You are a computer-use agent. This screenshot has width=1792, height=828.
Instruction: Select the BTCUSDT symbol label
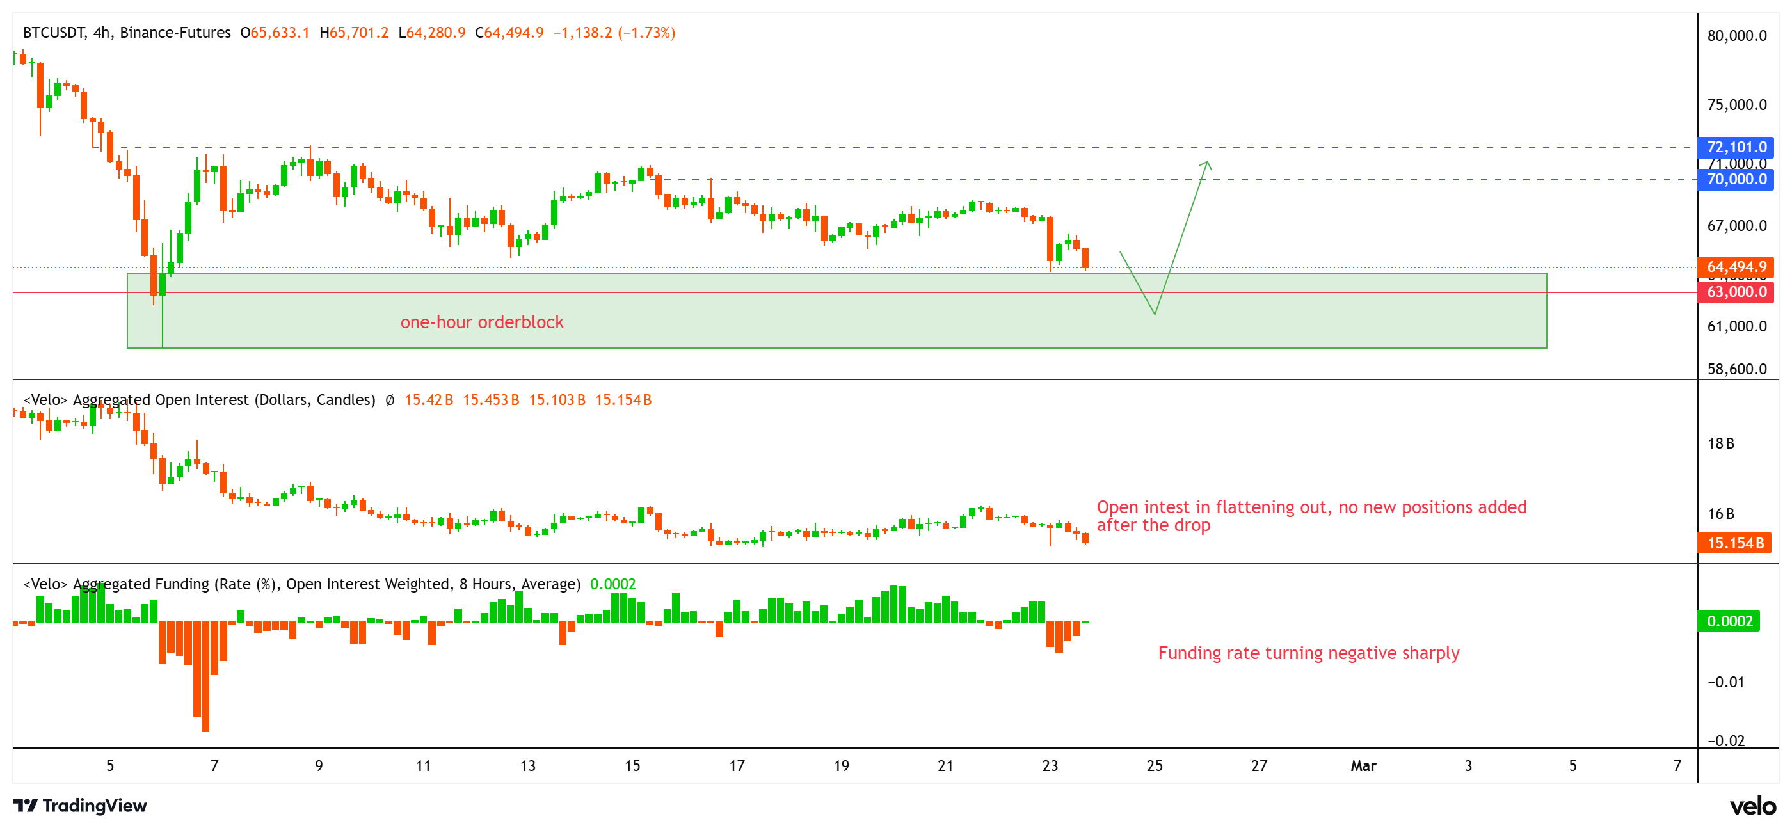pyautogui.click(x=54, y=32)
